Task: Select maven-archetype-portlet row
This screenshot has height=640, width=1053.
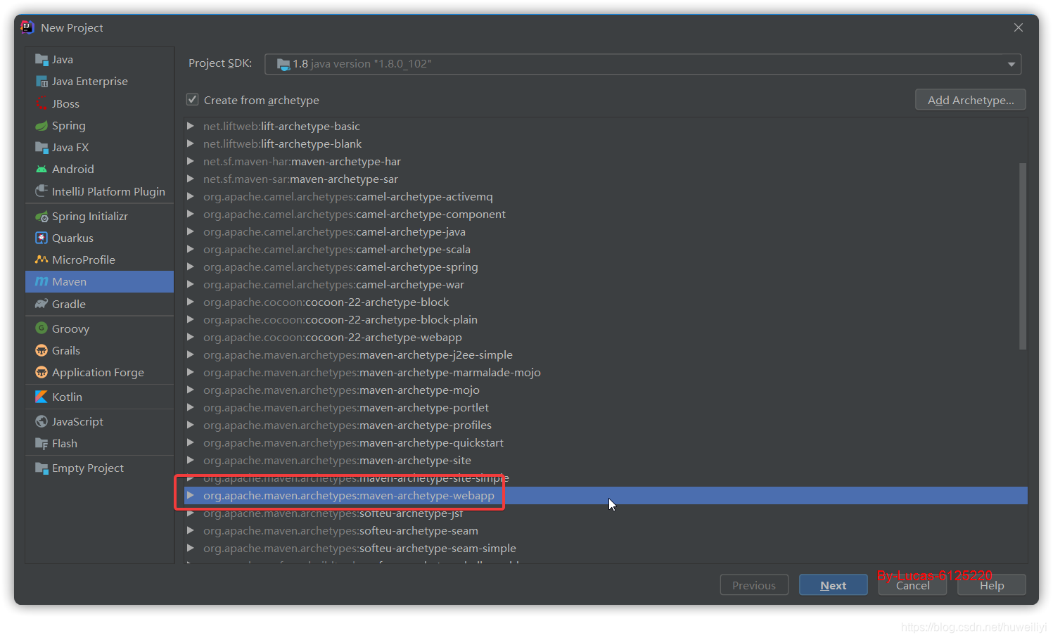Action: [x=606, y=407]
